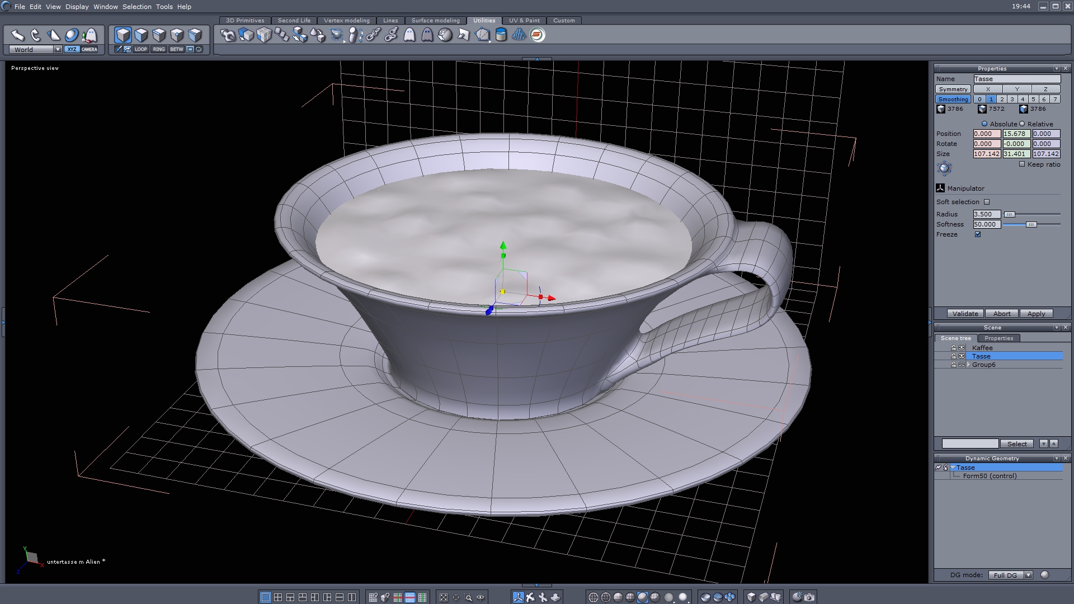Expand the Group6 tree node
Screen dimensions: 1074x604
click(968, 365)
